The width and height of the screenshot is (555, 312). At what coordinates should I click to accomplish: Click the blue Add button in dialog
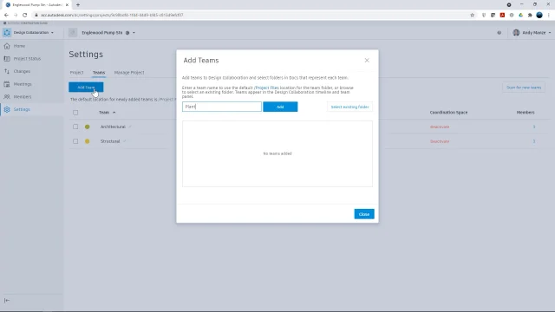280,107
